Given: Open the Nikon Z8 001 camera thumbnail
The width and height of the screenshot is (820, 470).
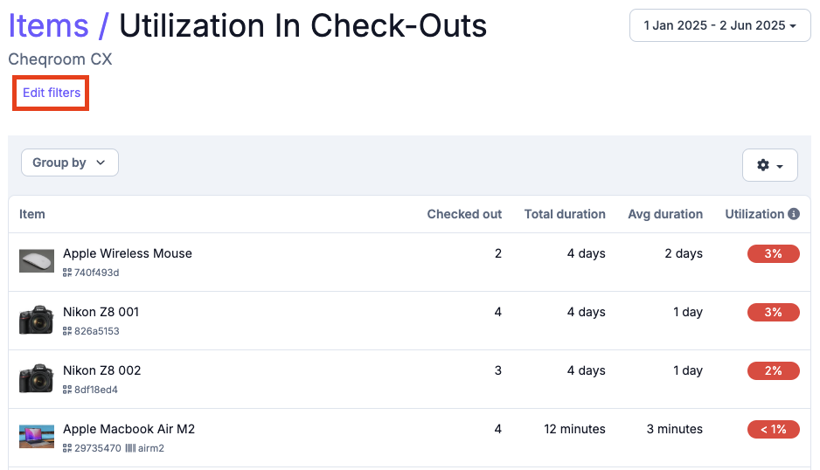Looking at the screenshot, I should coord(37,320).
